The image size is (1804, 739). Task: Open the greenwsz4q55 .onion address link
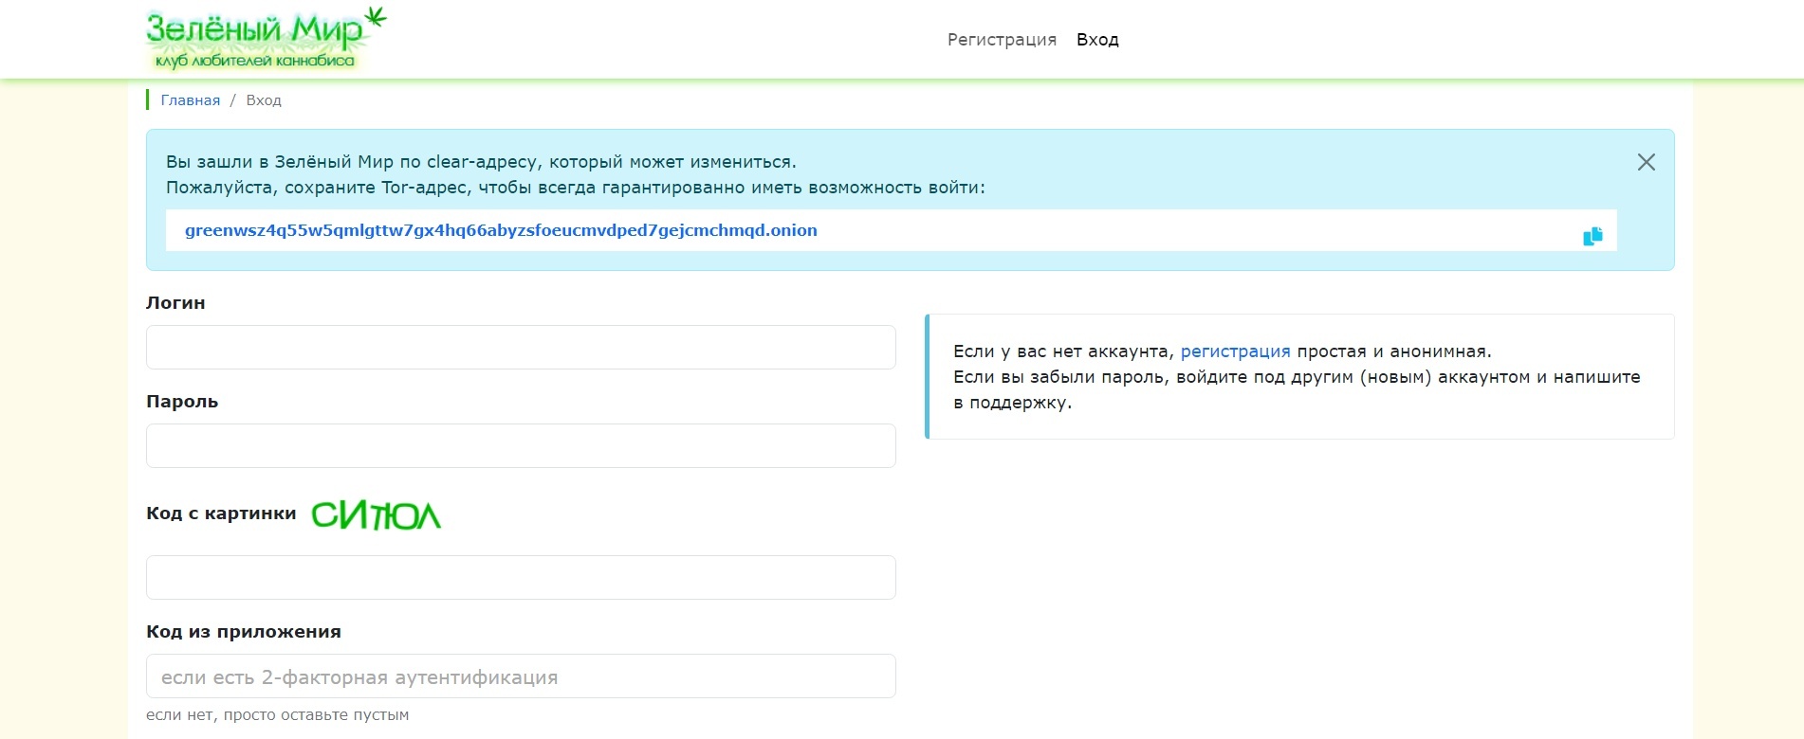pyautogui.click(x=501, y=230)
